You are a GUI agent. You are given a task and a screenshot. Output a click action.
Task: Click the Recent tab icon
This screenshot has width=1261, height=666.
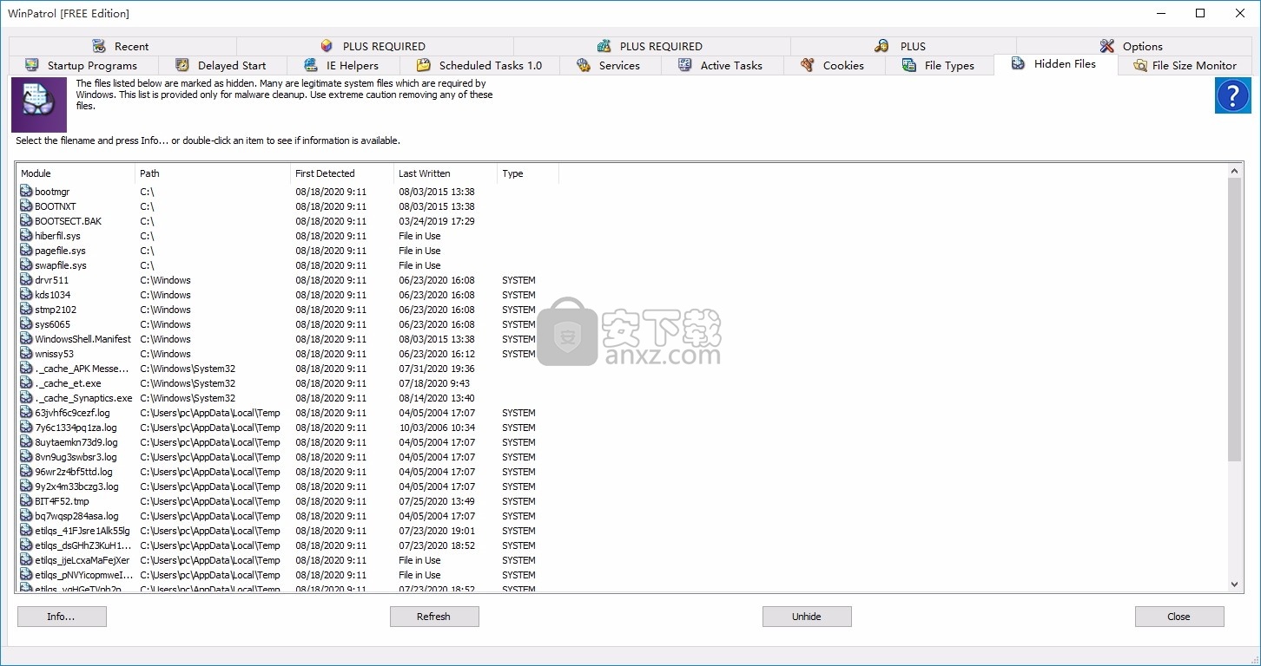(99, 46)
